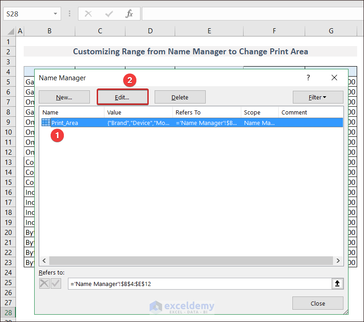Image resolution: width=364 pixels, height=322 pixels.
Task: Click the Print_Area table icon in list
Action: point(46,123)
